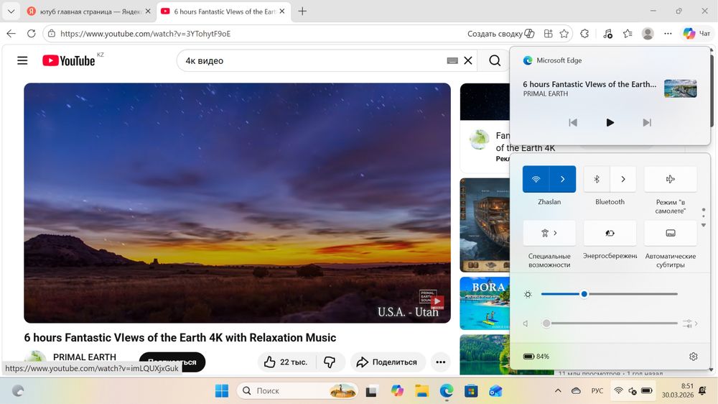Open Специальные возможности accessibility options

tap(549, 233)
